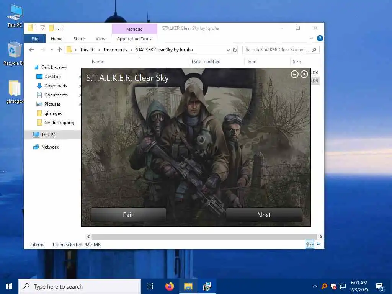Open Customize Quick Access Toolbar dropdown
Screen dimensions: 392x294
[x=58, y=28]
